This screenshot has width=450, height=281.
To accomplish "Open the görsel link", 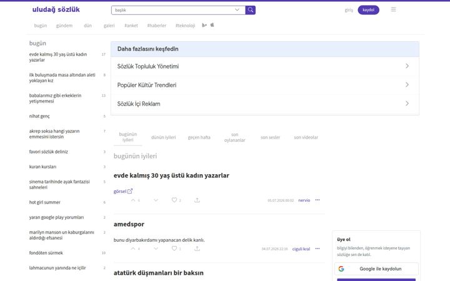I will [120, 191].
